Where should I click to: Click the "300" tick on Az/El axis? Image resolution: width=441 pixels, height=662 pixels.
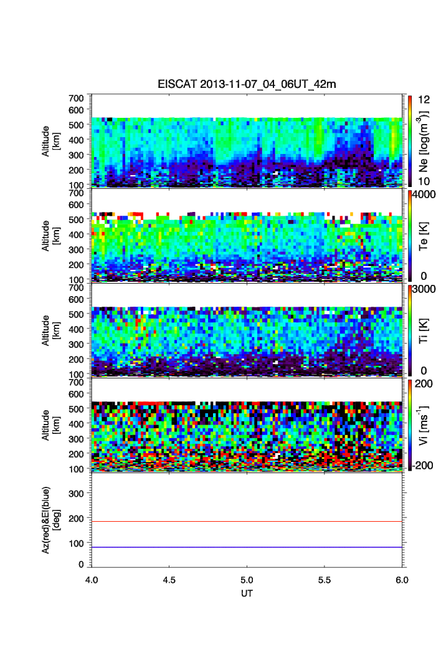tap(77, 494)
